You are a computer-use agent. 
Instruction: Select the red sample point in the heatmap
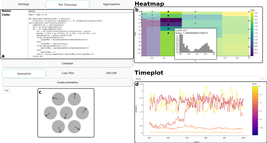click(168, 20)
